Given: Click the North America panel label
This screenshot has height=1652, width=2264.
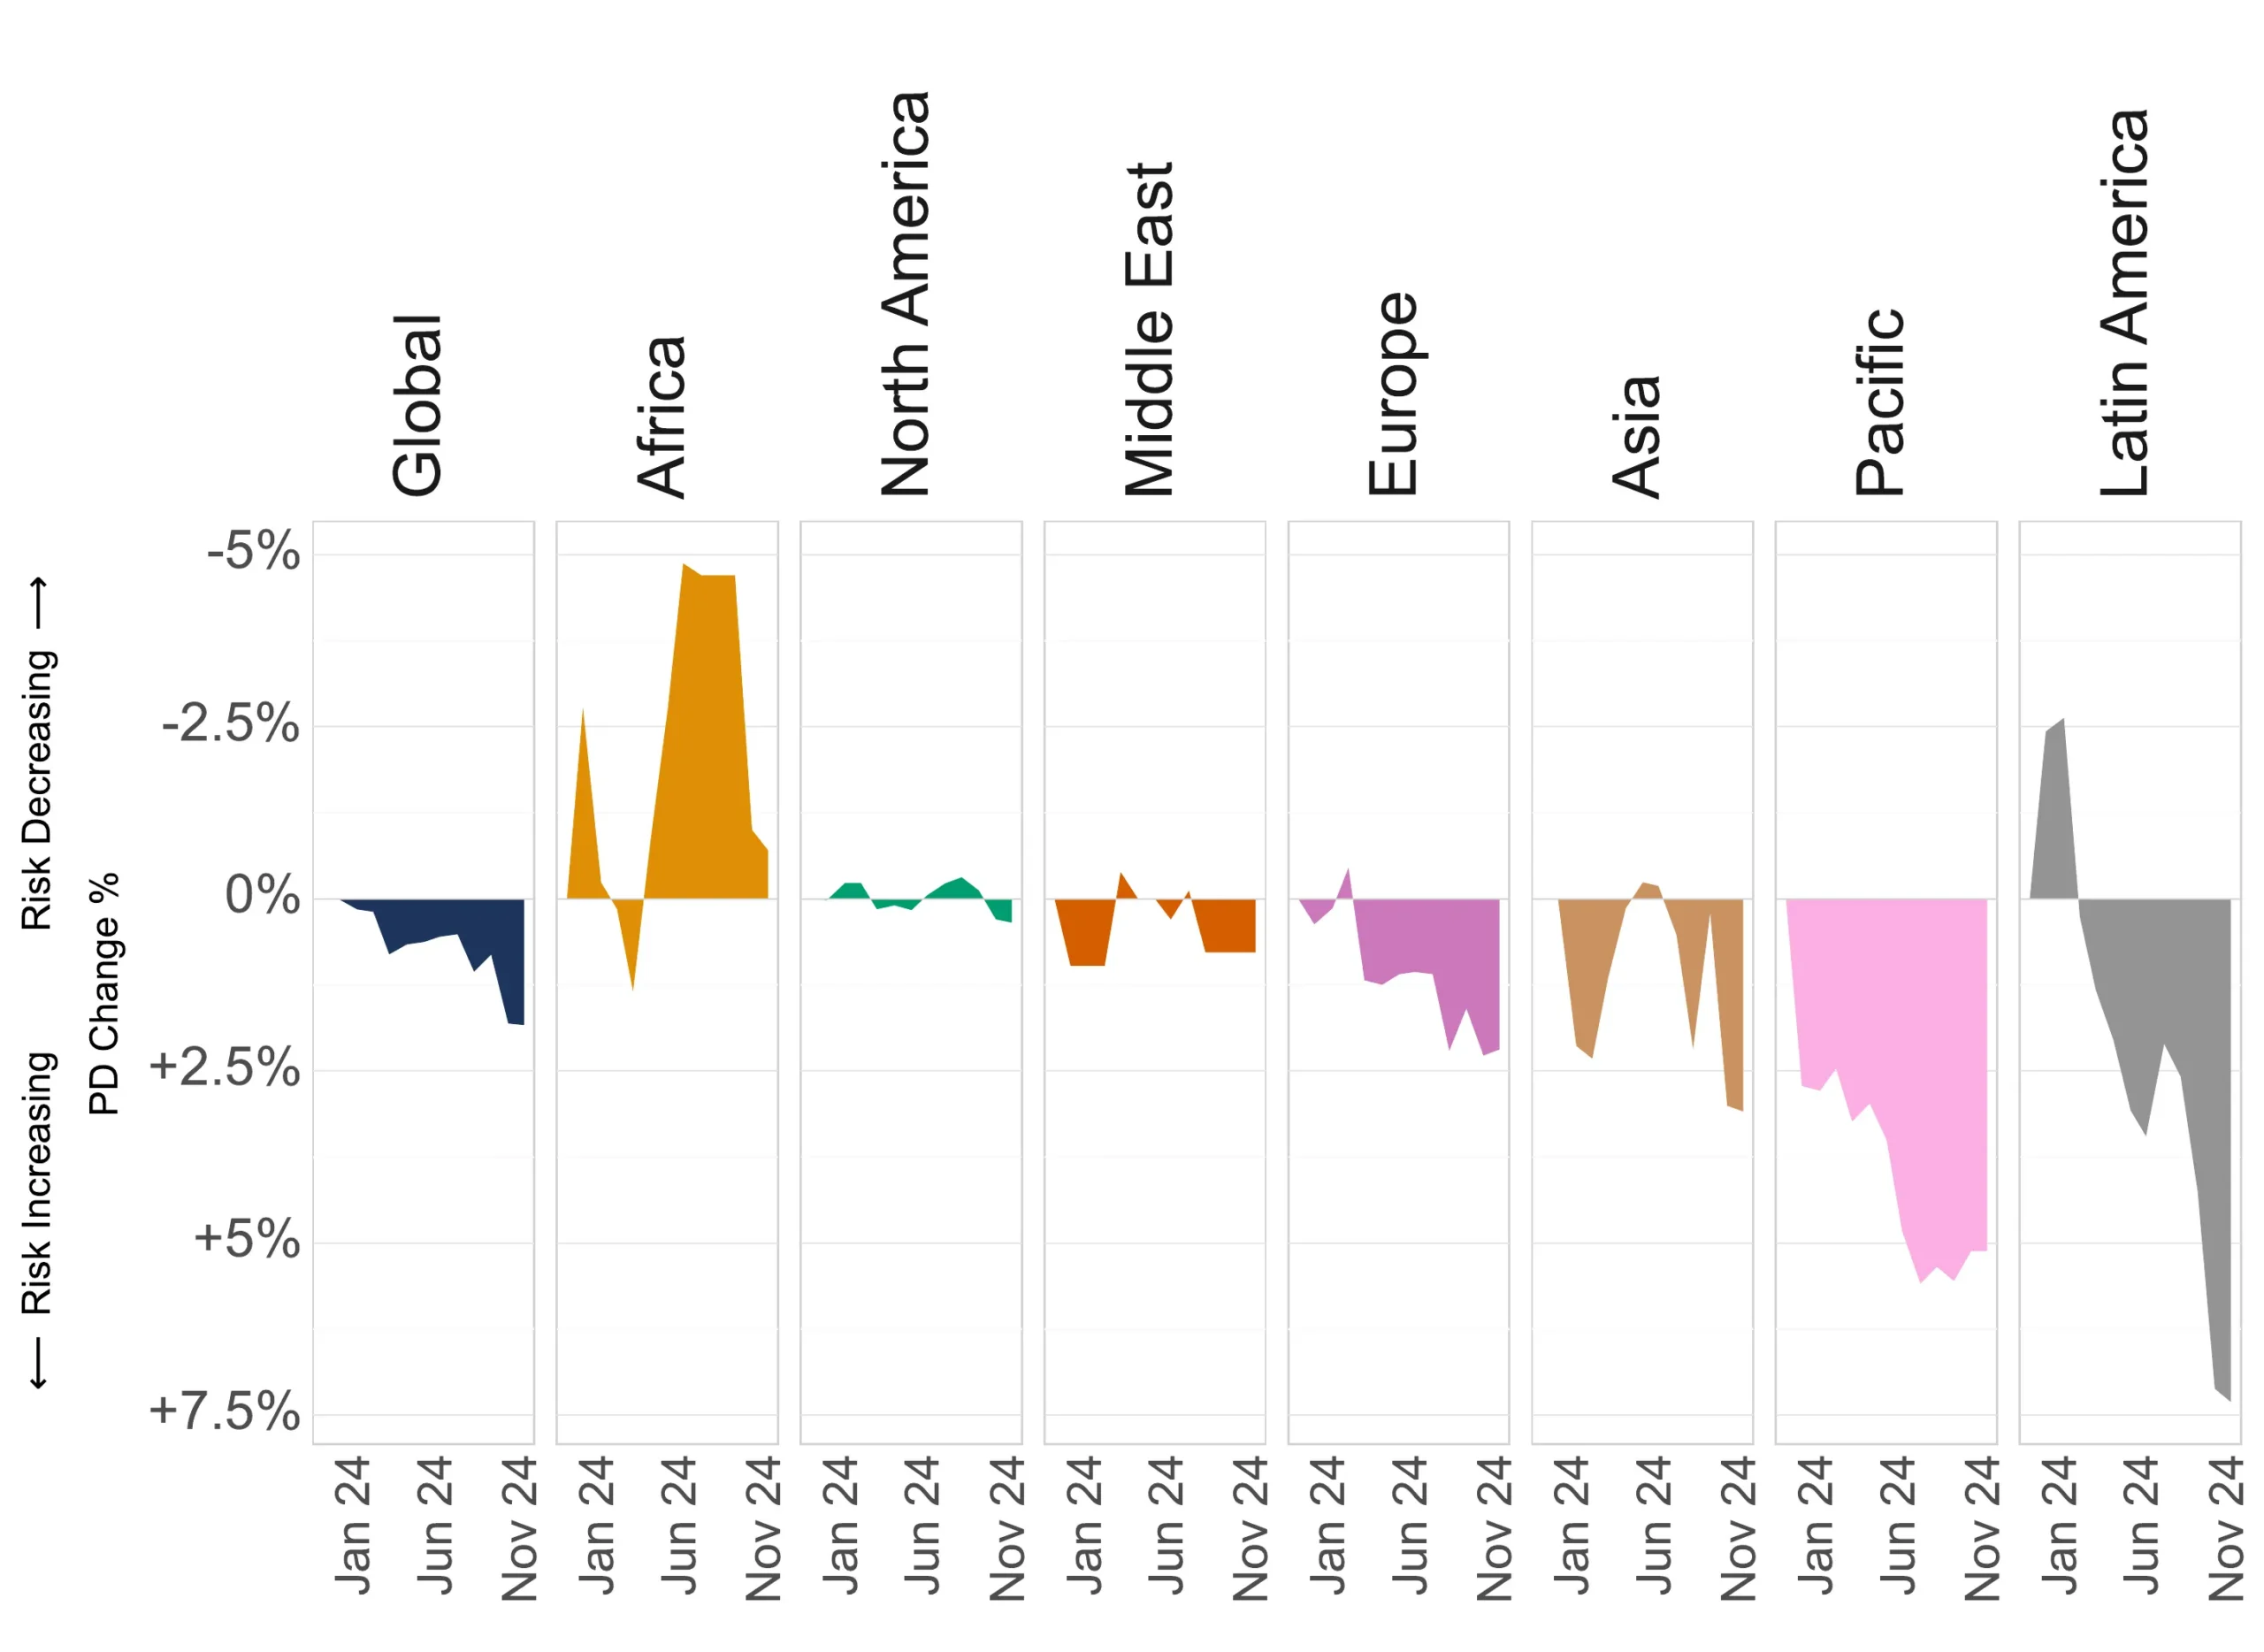Looking at the screenshot, I should coord(906,293).
